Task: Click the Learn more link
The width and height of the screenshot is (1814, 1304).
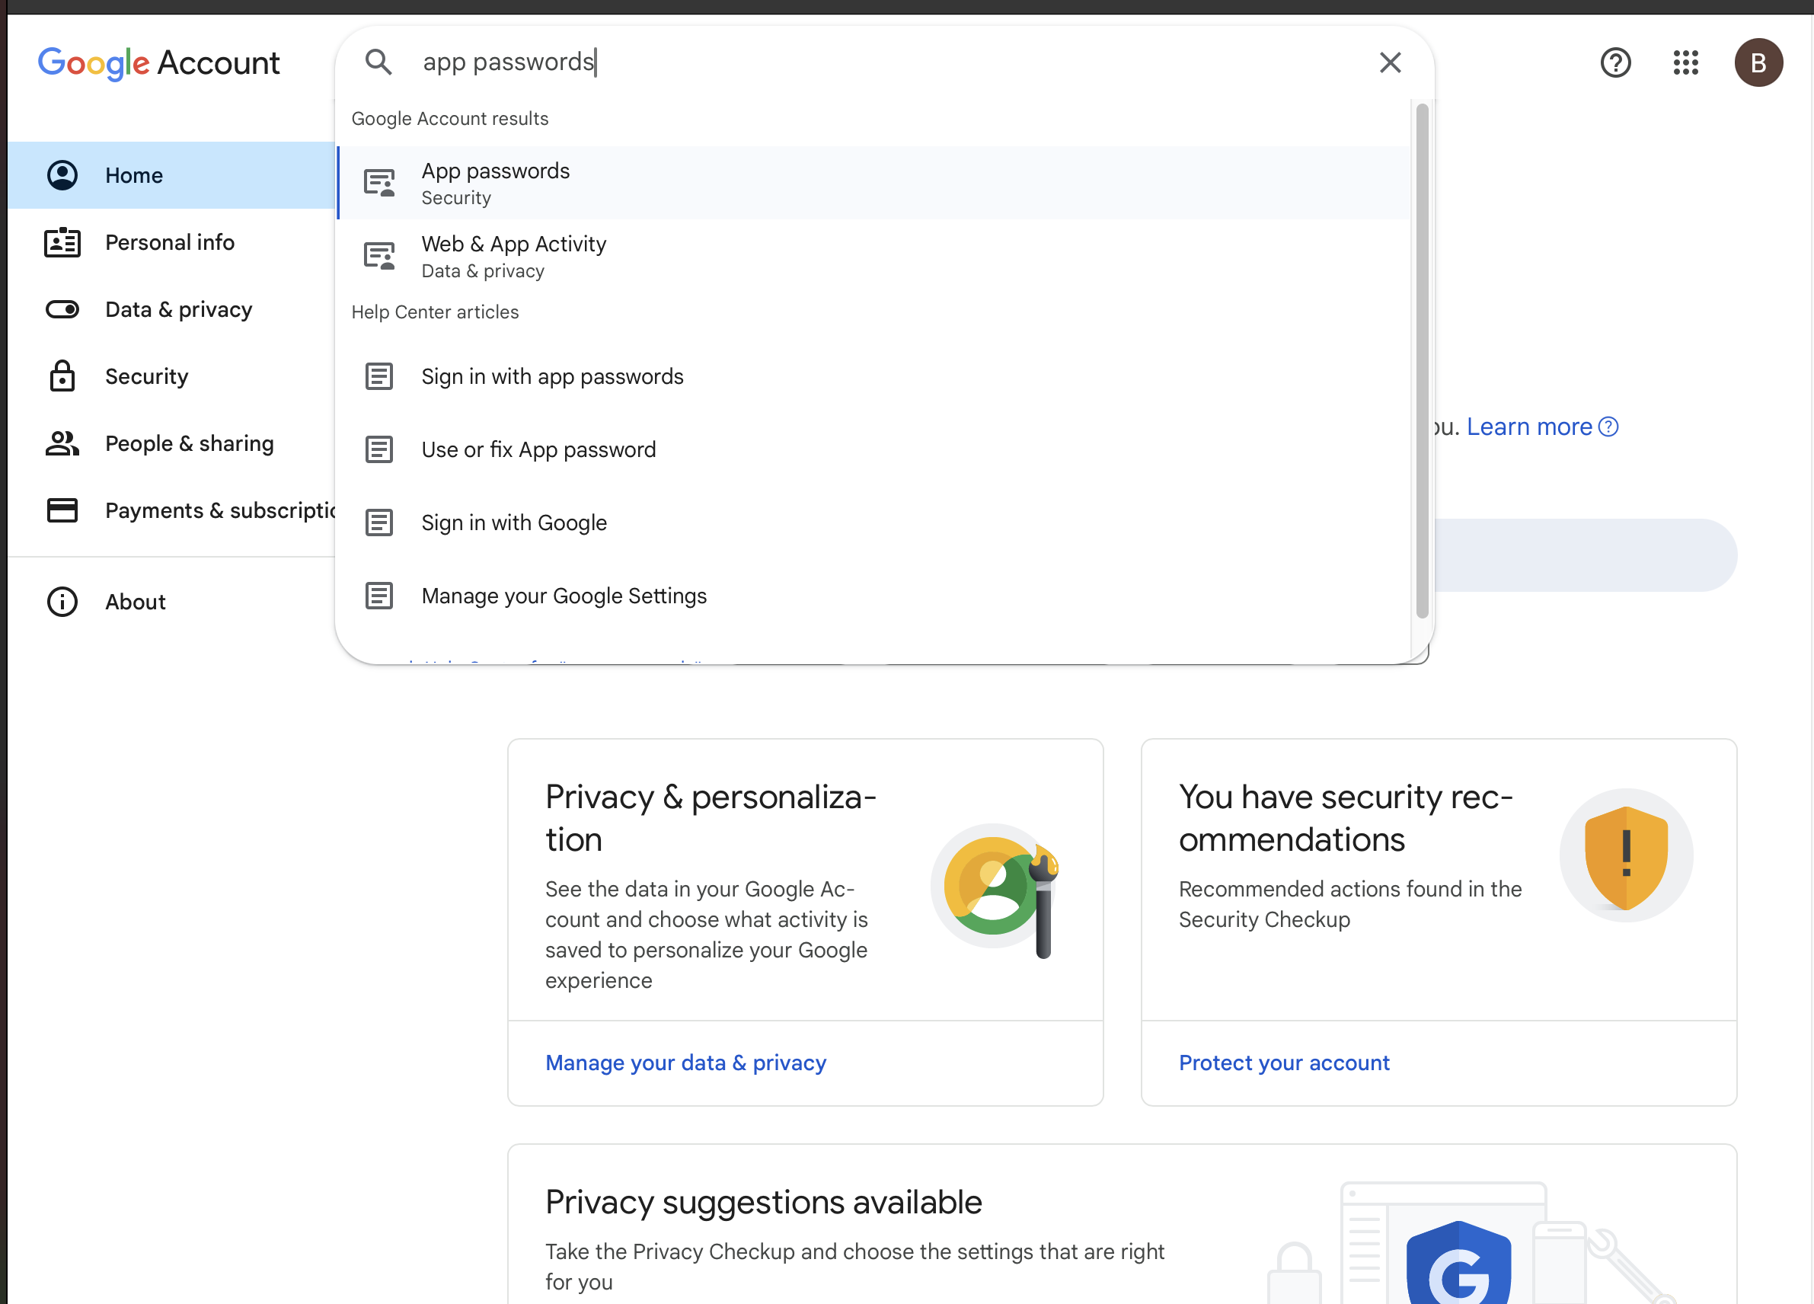Action: click(x=1529, y=427)
